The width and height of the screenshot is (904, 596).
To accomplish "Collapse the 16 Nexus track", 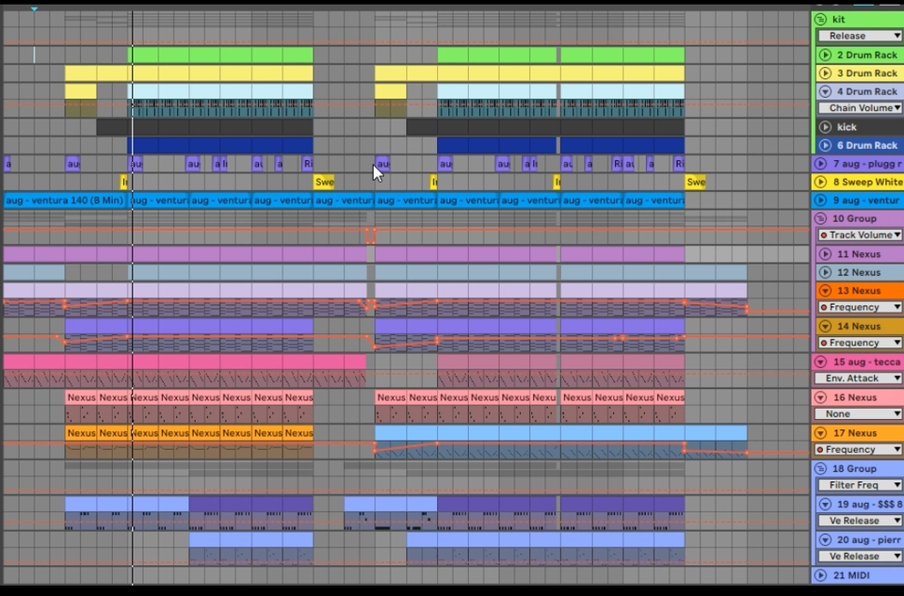I will tap(820, 397).
